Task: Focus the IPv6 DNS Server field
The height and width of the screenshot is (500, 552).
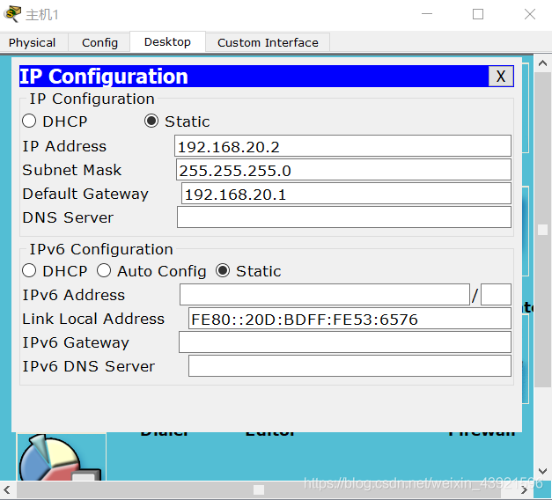Action: point(350,366)
